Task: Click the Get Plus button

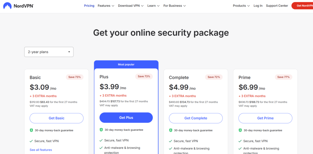Action: point(126,118)
